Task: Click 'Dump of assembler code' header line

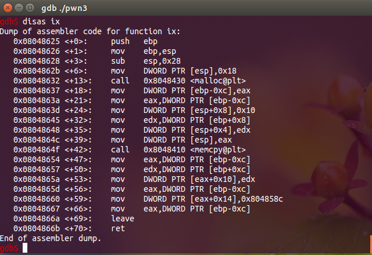Action: point(90,31)
